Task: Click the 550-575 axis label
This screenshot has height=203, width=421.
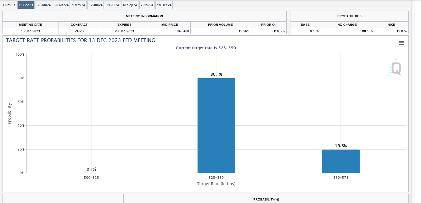Action: click(341, 178)
